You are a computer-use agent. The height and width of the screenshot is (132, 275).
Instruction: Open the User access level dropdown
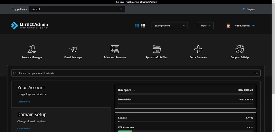point(206,26)
